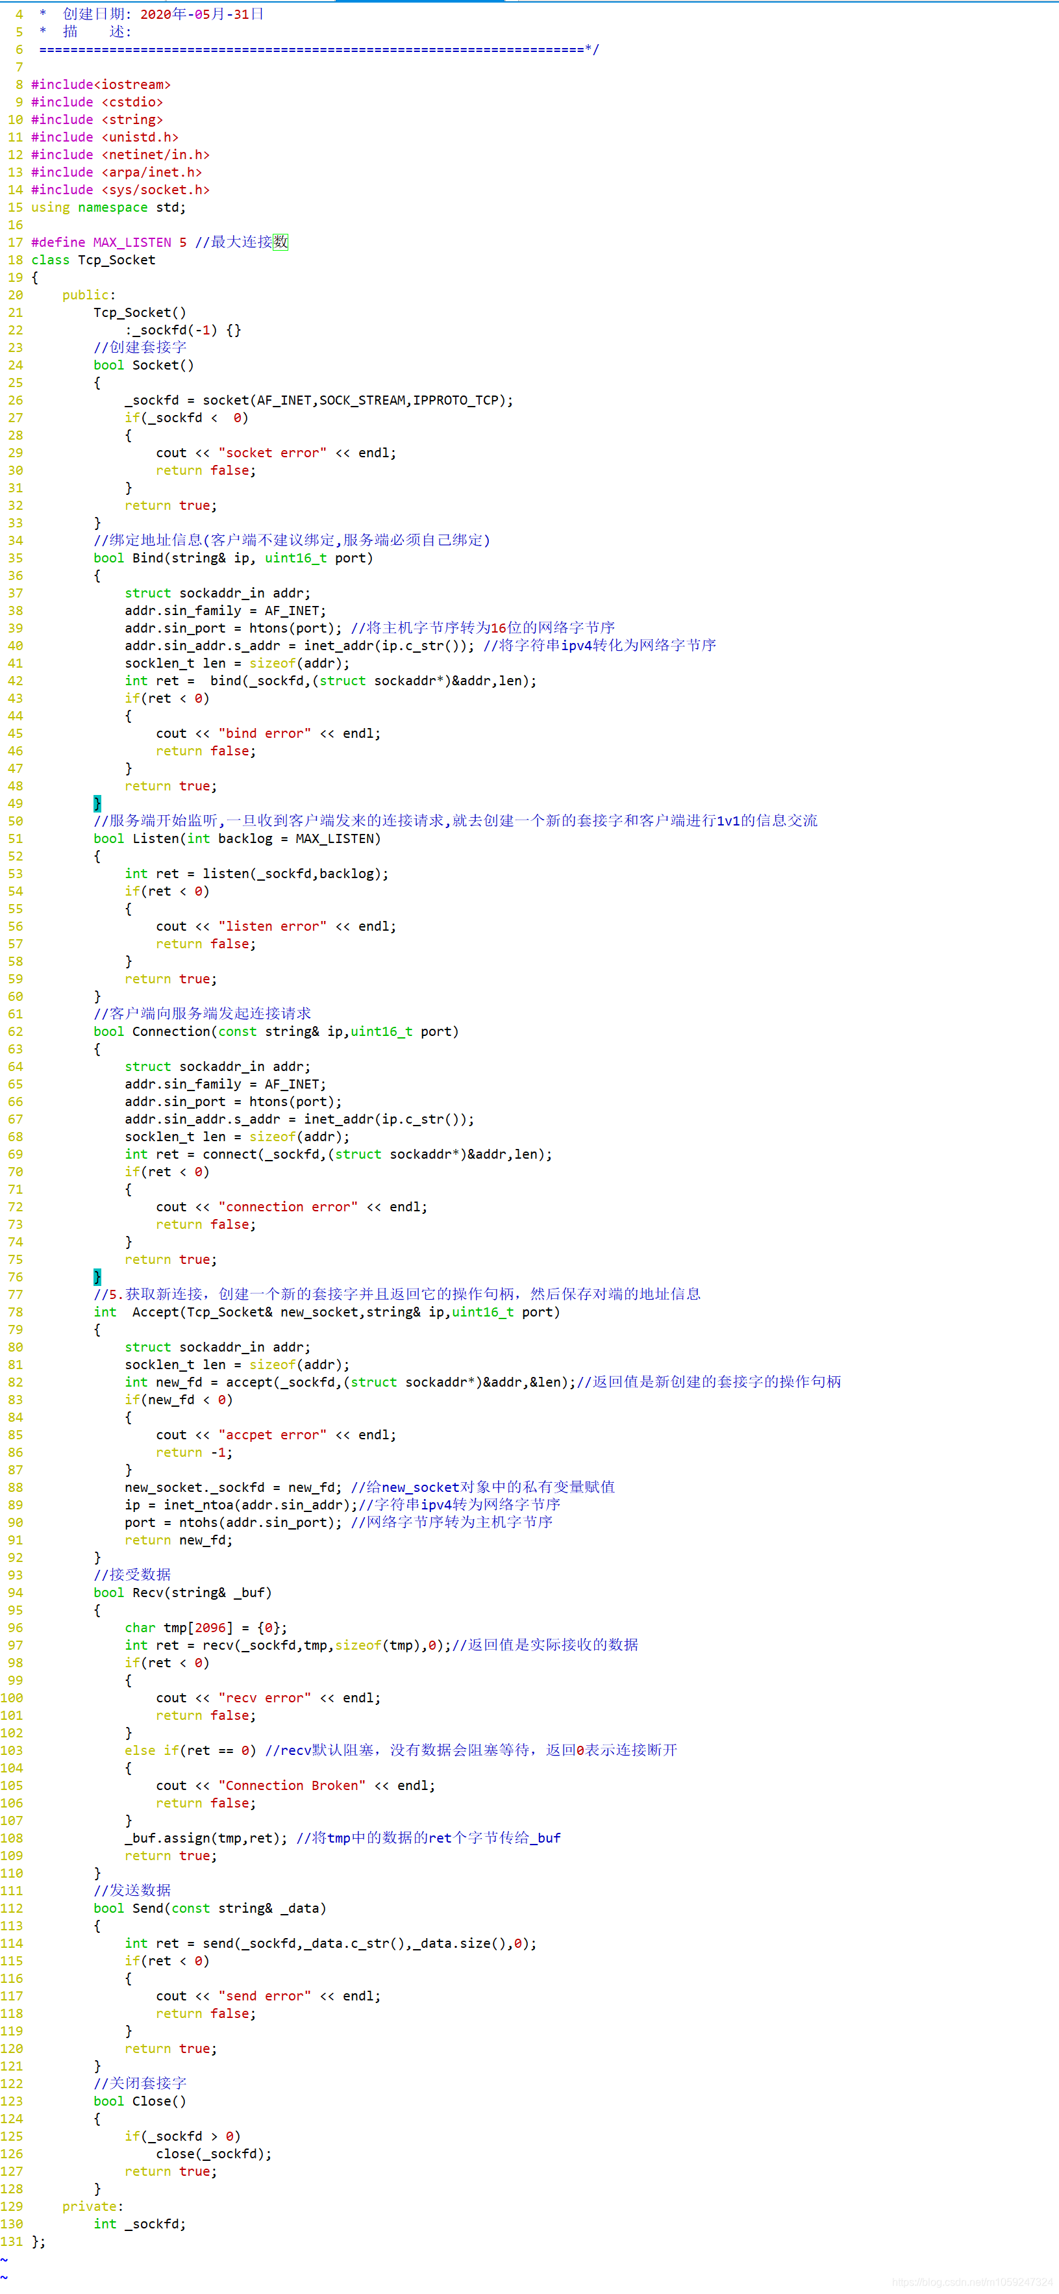Click the 'int ret = send(...)' line
This screenshot has height=2294, width=1059.
click(331, 1943)
